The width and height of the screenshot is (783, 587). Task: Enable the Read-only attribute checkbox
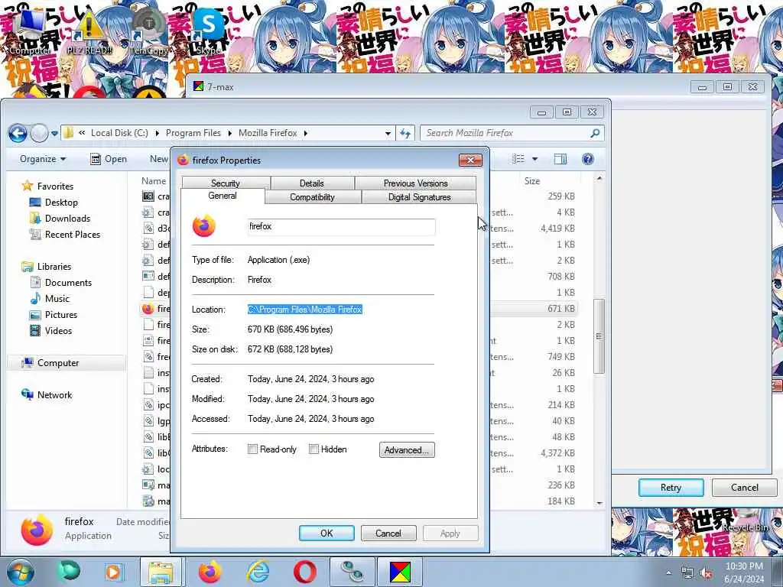252,449
